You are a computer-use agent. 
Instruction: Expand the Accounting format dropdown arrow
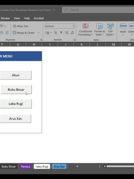pyautogui.click(x=51, y=33)
